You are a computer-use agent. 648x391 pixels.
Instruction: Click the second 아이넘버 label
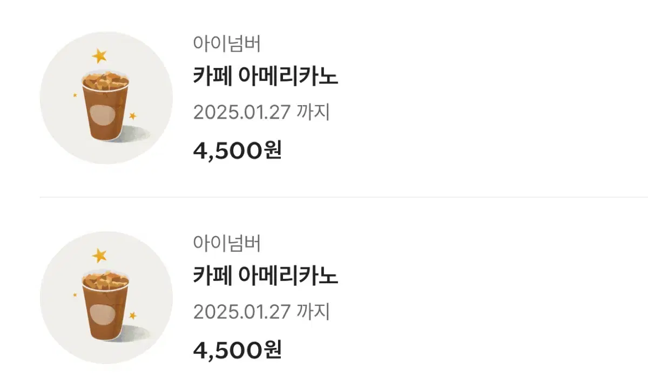[x=227, y=244]
